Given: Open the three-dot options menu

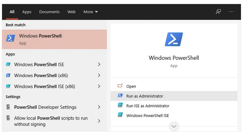Looking at the screenshot, I should (x=231, y=12).
